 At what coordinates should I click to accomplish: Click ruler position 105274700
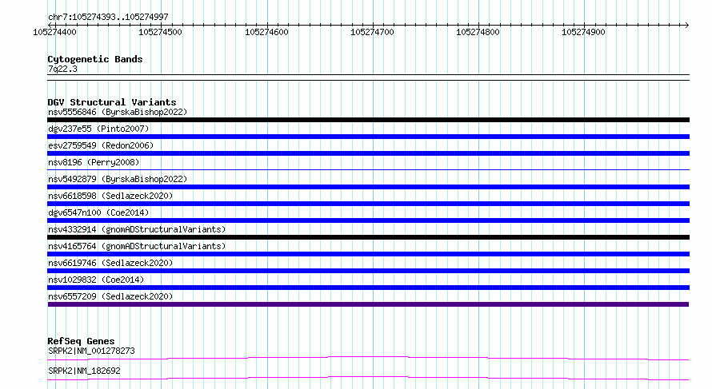click(x=372, y=32)
